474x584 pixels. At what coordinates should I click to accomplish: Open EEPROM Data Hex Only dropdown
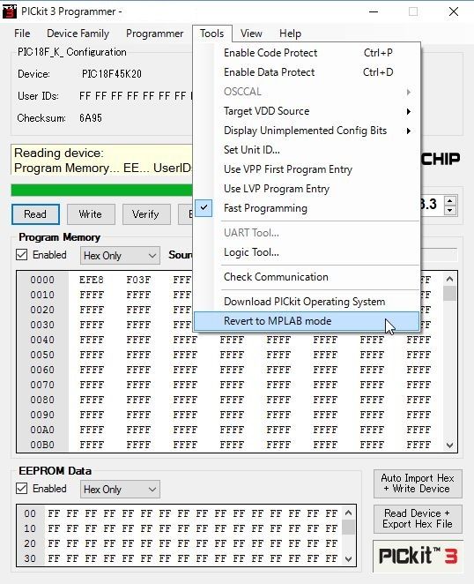pos(120,490)
